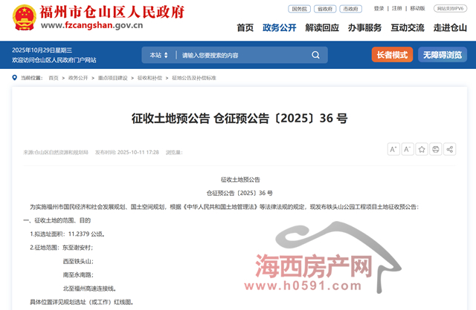Screen dimensions: 476x310
Task: Click the location pin breadcrumb icon
Action: click(x=15, y=77)
